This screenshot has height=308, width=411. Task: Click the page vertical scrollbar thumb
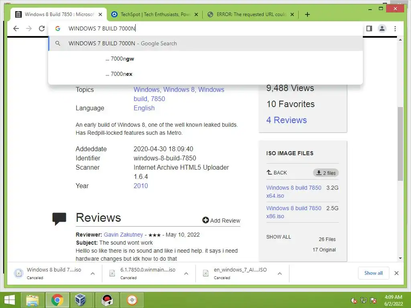pos(400,144)
